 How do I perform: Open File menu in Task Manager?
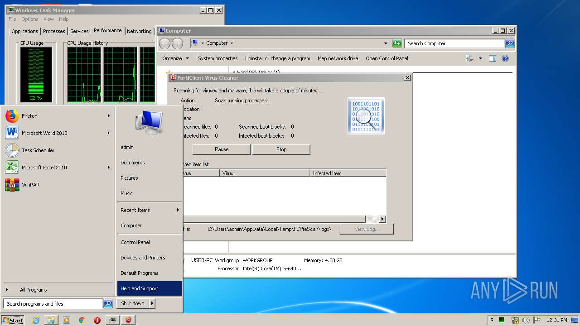(x=12, y=19)
